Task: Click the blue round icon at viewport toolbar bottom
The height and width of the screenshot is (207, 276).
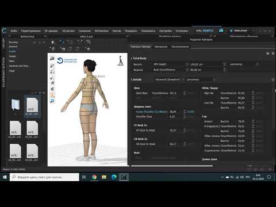Action: [52, 101]
